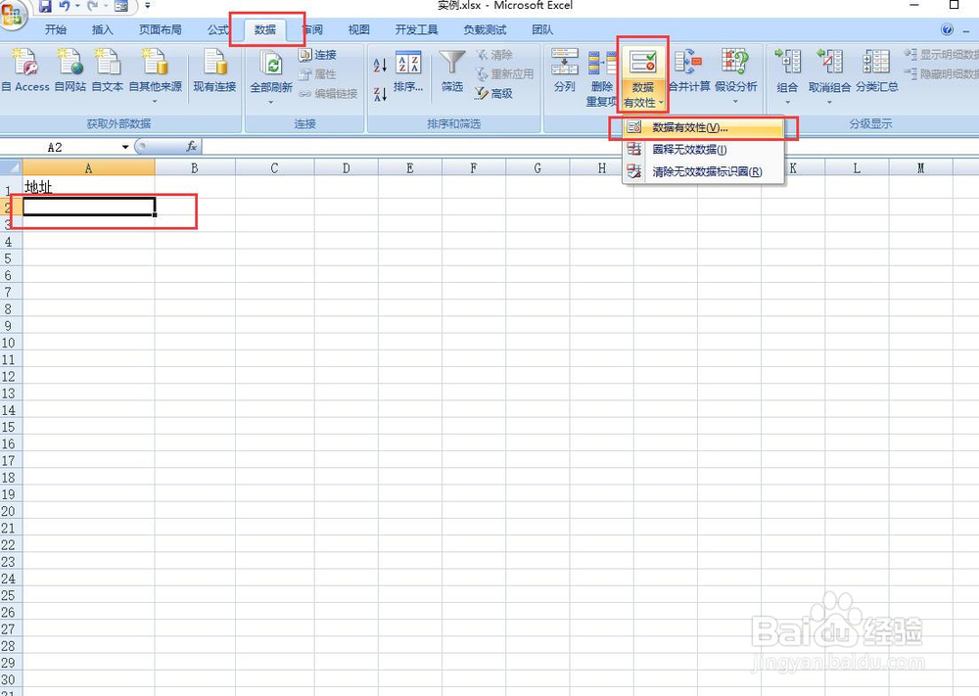Viewport: 979px width, 696px height.
Task: Click in the formula bar
Action: pyautogui.click(x=590, y=147)
